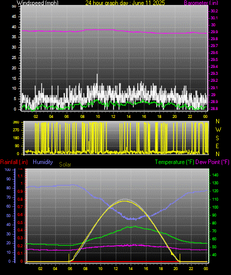Click the solar radiation curve peak
The height and width of the screenshot is (275, 231).
click(x=125, y=201)
